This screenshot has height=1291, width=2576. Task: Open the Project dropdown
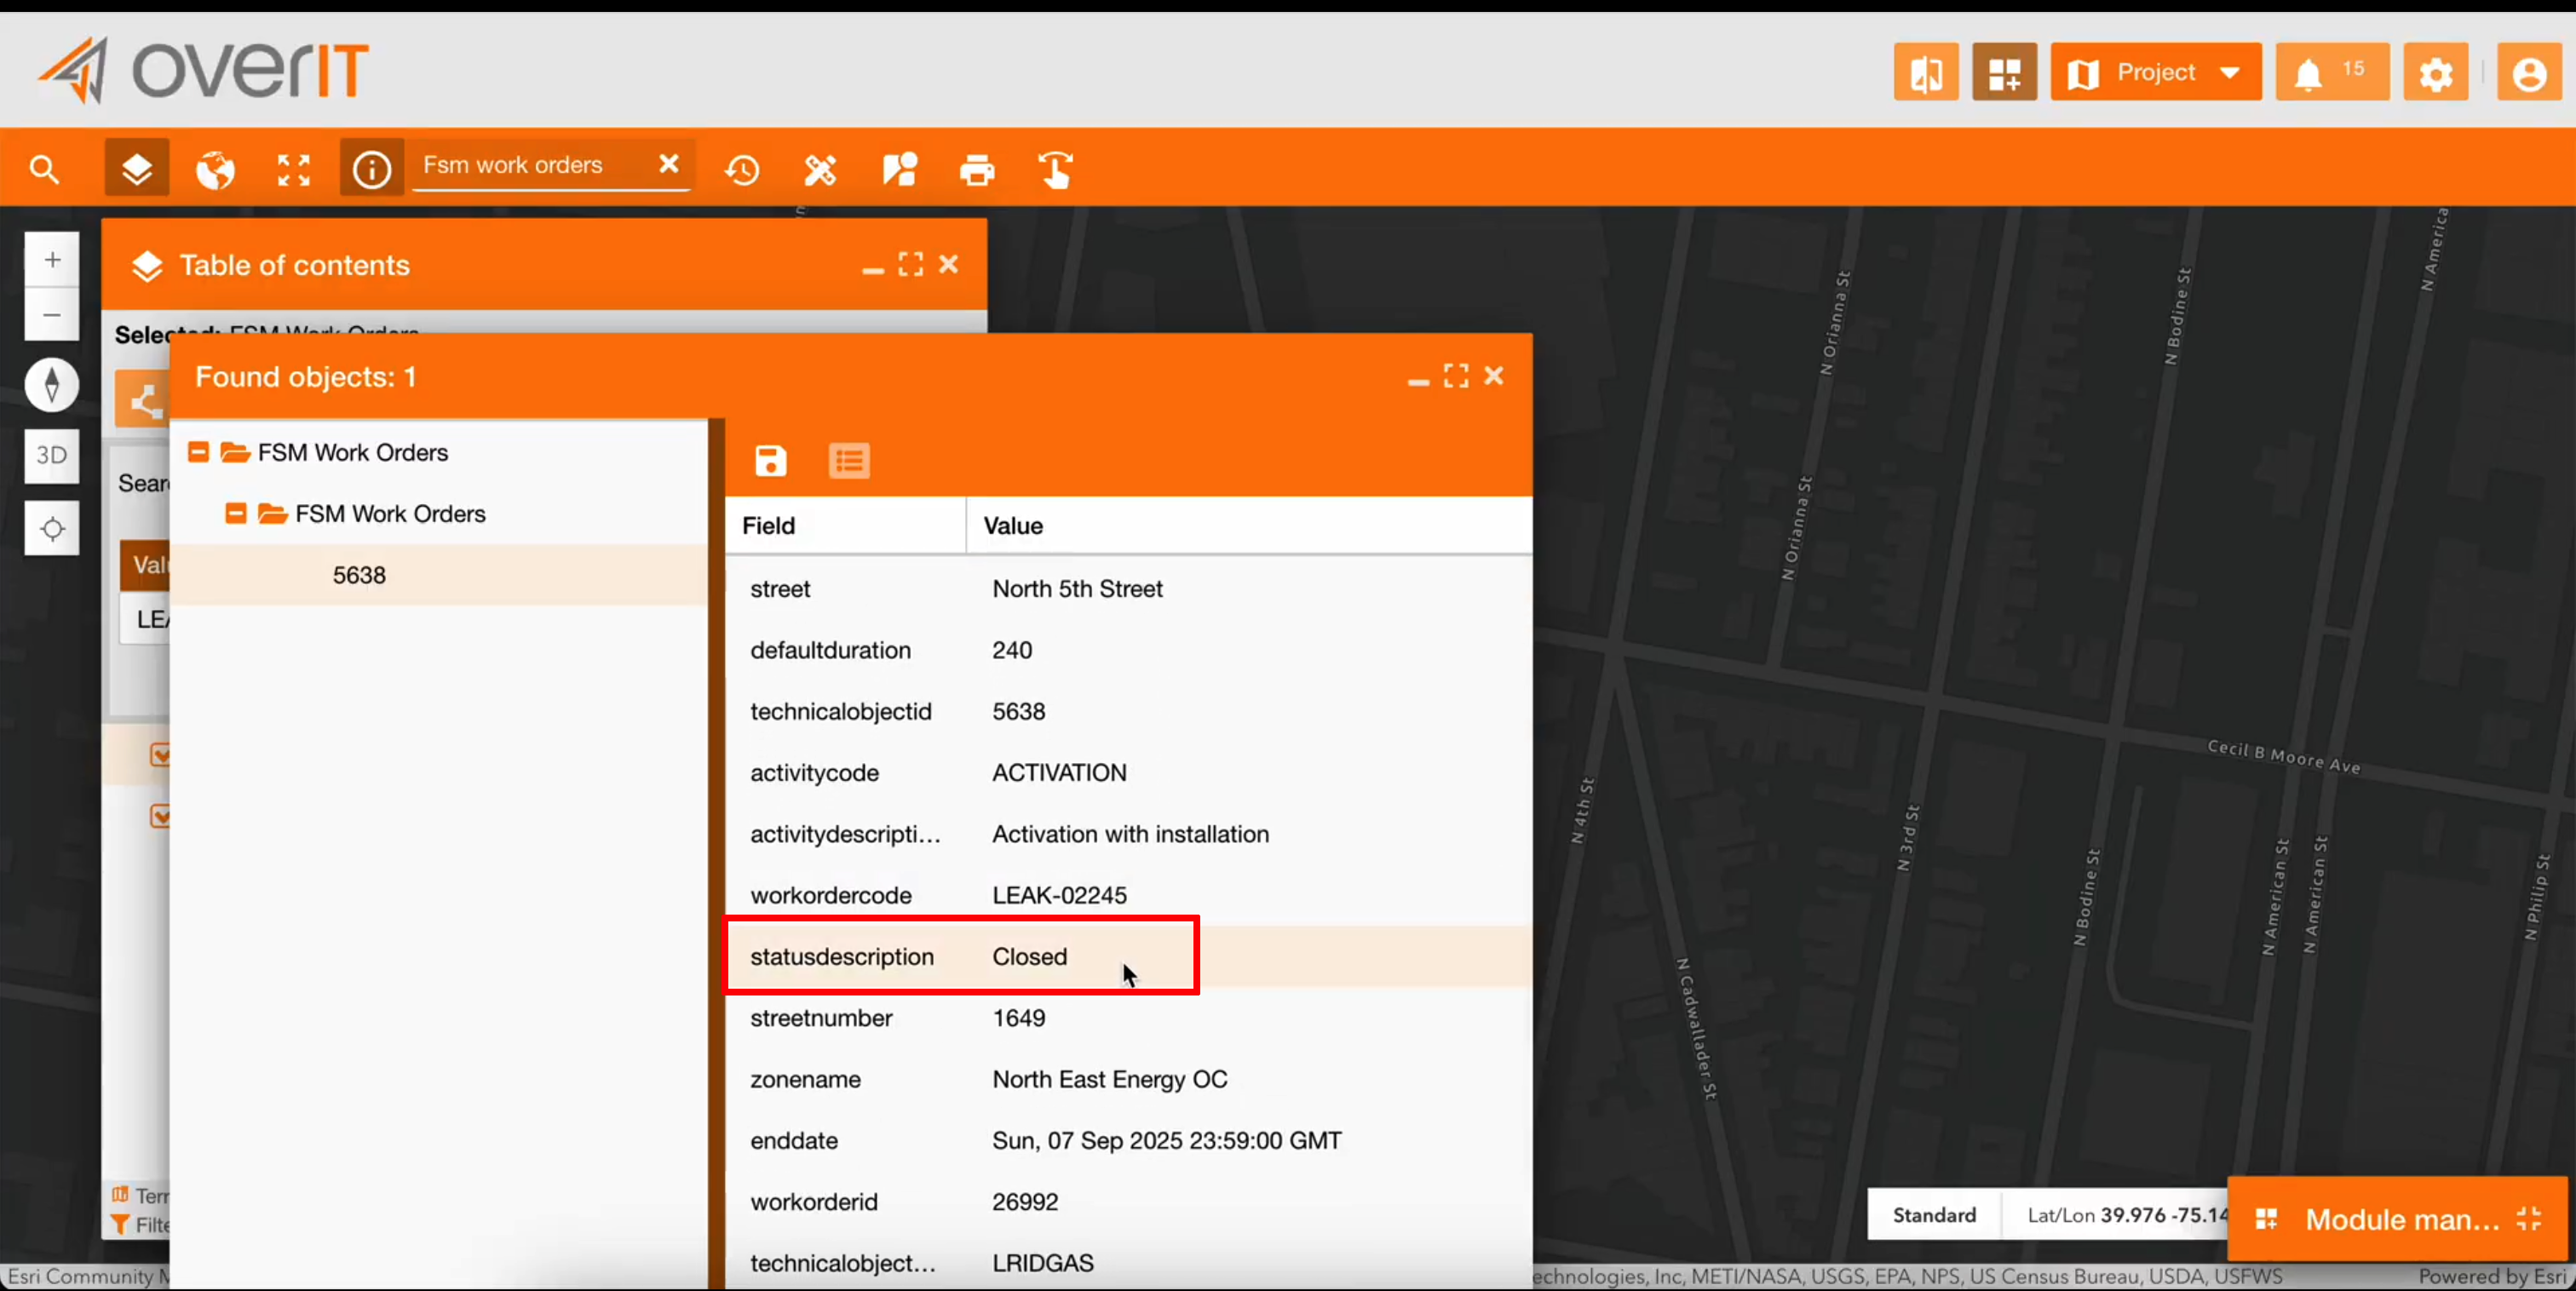point(2156,72)
